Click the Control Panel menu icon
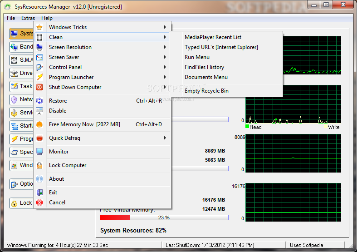The height and width of the screenshot is (252, 357). coord(39,67)
